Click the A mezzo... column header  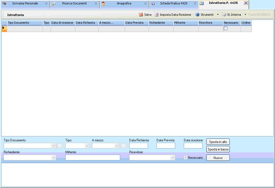112,23
